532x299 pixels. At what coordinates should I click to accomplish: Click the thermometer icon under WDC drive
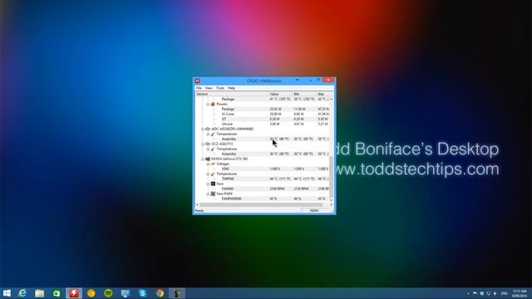coord(213,134)
